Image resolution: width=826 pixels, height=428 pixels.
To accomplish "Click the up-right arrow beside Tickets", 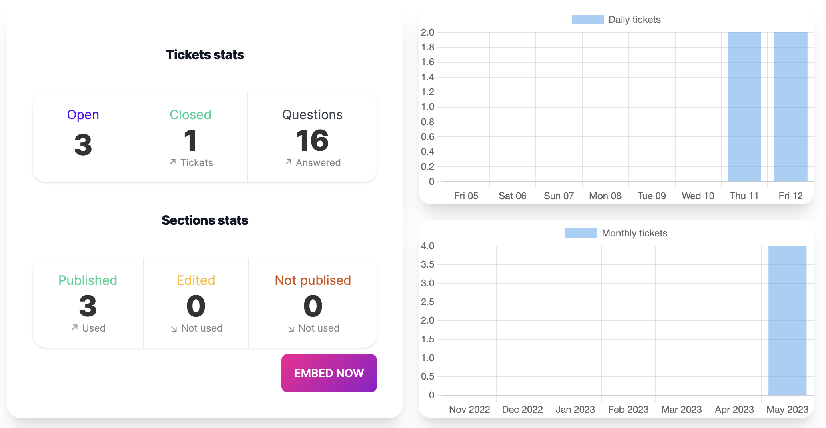I will click(173, 162).
